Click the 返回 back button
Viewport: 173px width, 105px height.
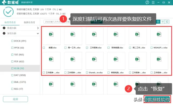15,99
